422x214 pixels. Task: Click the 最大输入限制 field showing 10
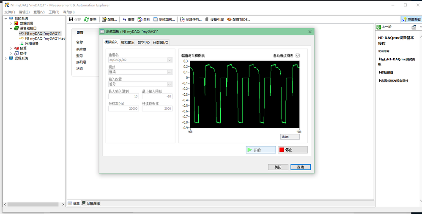[123, 96]
